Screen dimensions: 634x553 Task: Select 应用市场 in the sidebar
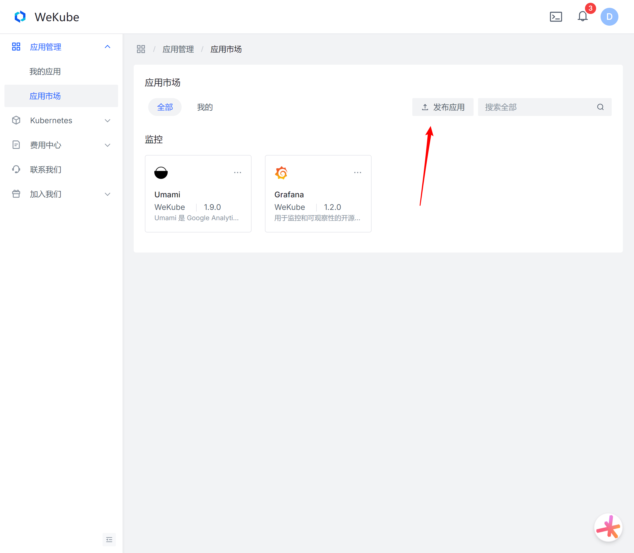point(61,96)
